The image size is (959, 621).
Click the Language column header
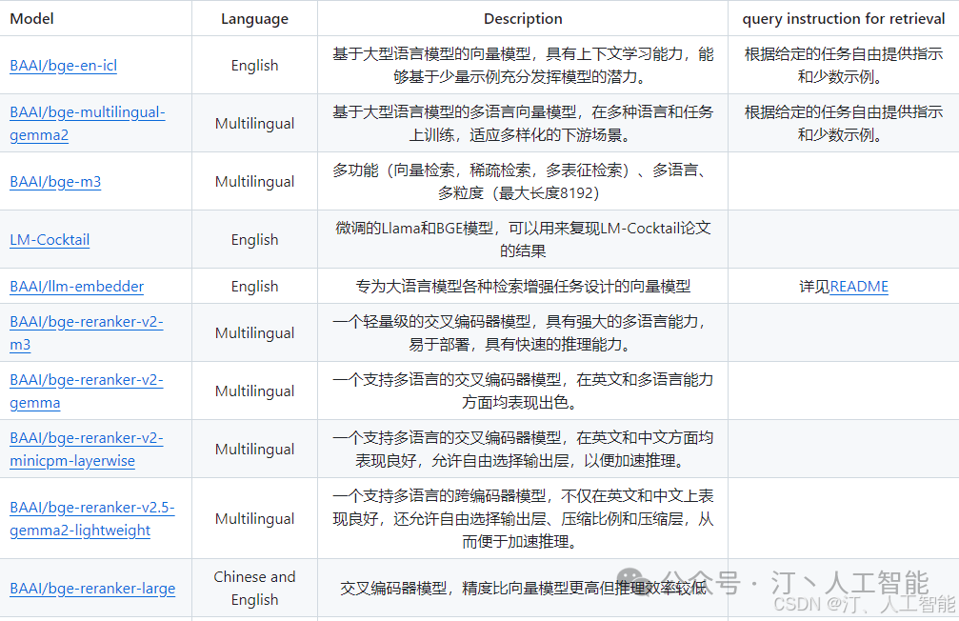pos(254,19)
